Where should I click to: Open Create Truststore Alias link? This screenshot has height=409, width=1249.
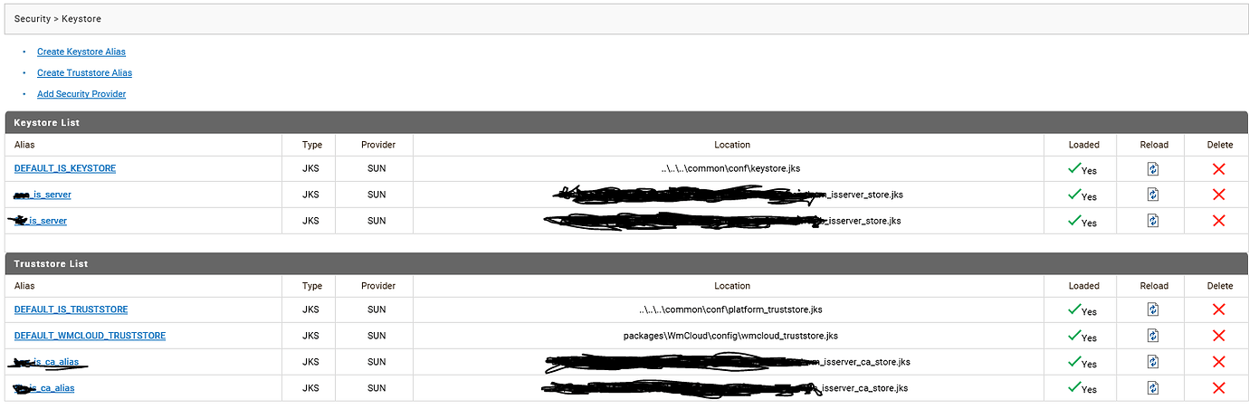click(x=84, y=72)
